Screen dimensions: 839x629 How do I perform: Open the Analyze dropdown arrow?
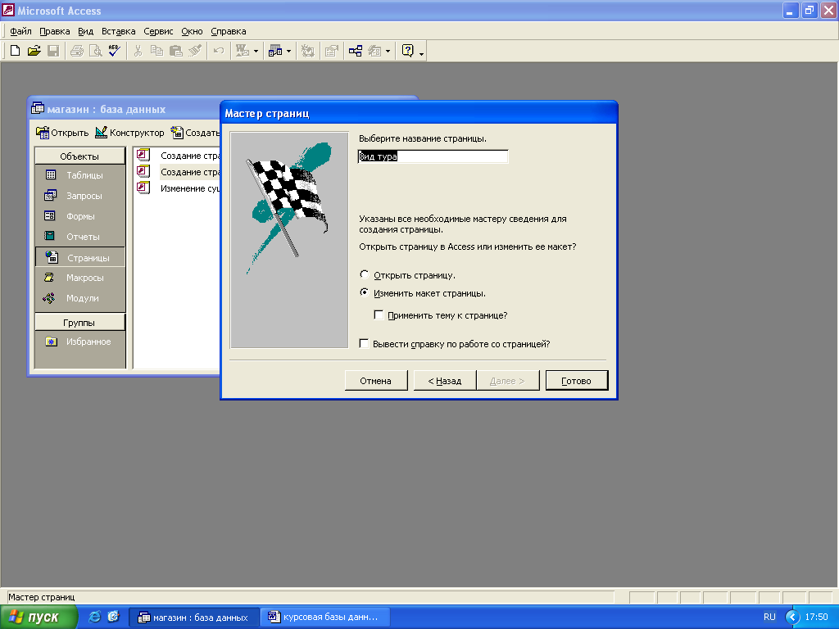tap(289, 52)
